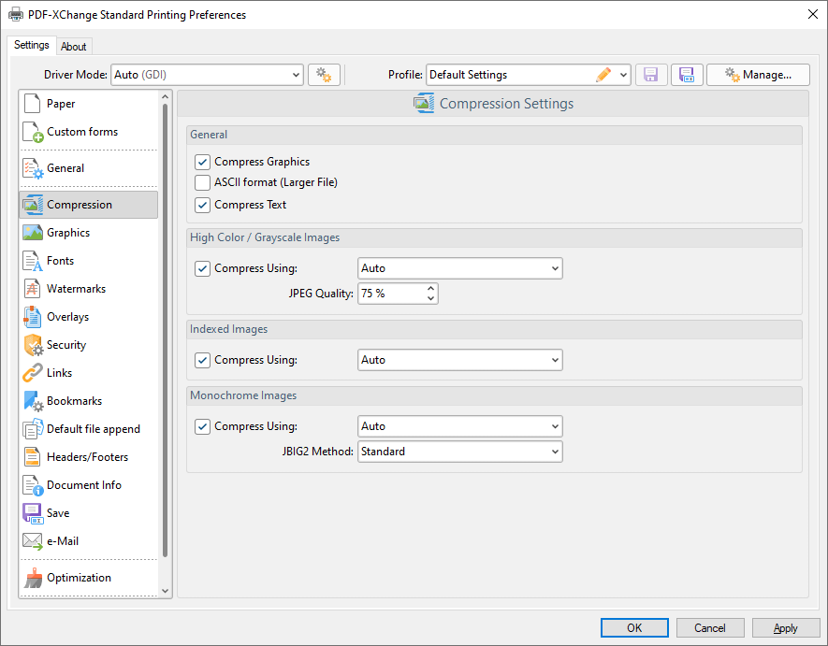The width and height of the screenshot is (828, 646).
Task: Open the Headers/Footers icon
Action: click(32, 457)
